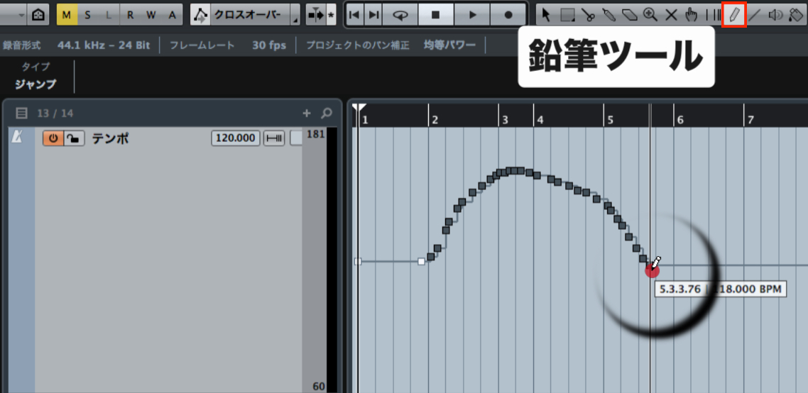808x393 pixels.
Task: Click the Record transport button
Action: click(x=508, y=15)
